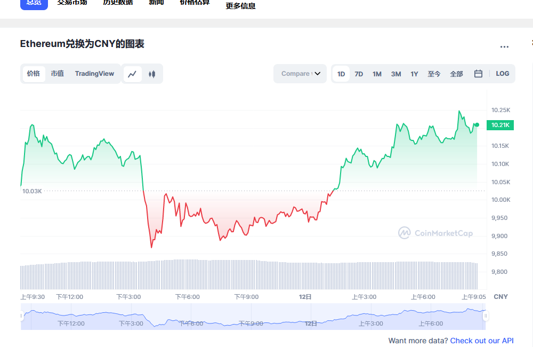Click right handle of range slider
533x347 pixels.
click(486, 316)
